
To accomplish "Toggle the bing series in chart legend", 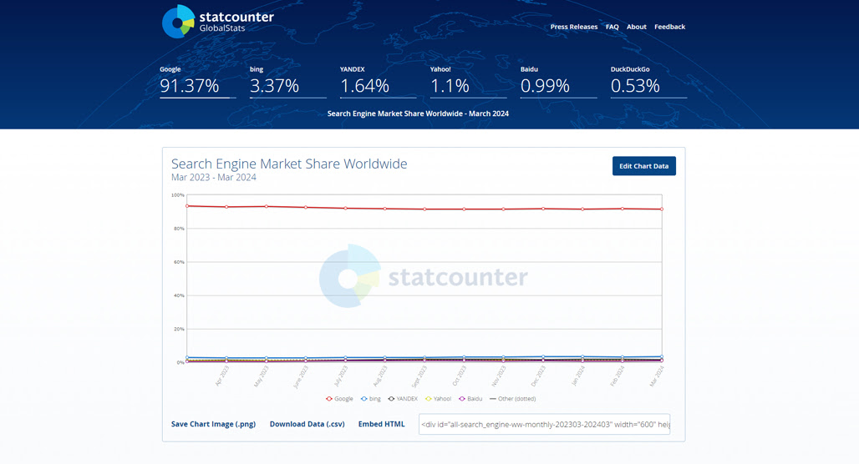I will [371, 399].
